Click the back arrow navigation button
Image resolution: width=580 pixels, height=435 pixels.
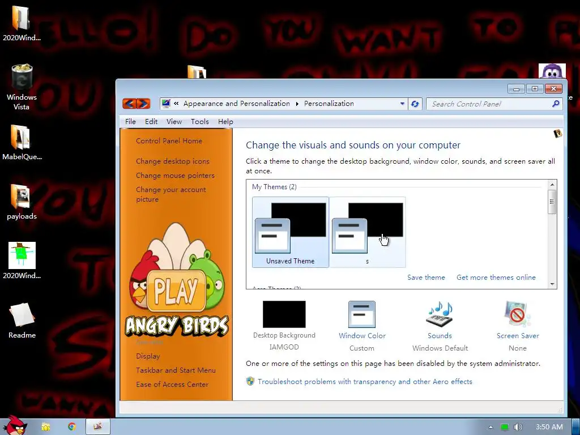point(129,104)
